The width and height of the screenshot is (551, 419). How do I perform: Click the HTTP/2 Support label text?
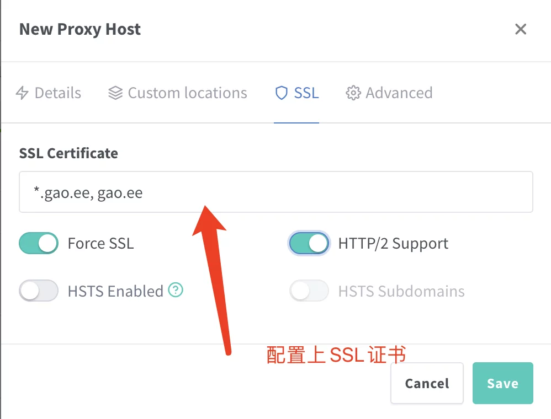tap(393, 243)
